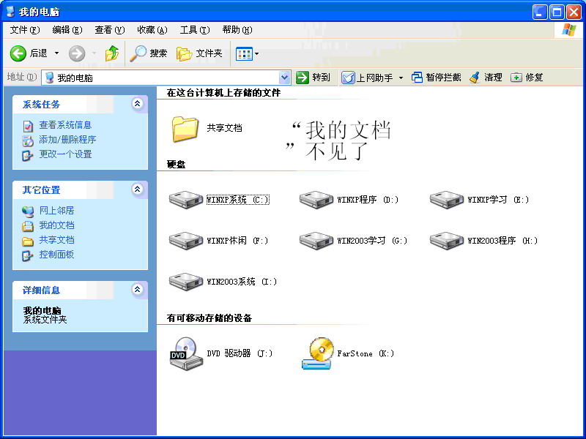The image size is (586, 439).
Task: Select the WINXP休闲 (F:) drive icon
Action: tap(186, 241)
